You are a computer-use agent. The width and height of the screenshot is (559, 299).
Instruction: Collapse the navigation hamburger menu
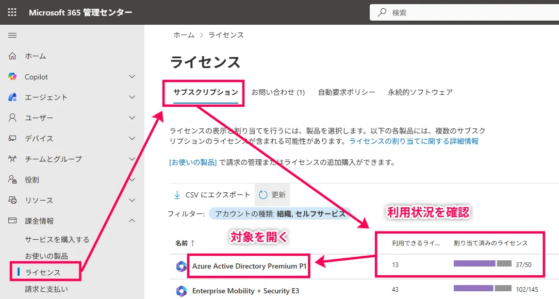12,35
